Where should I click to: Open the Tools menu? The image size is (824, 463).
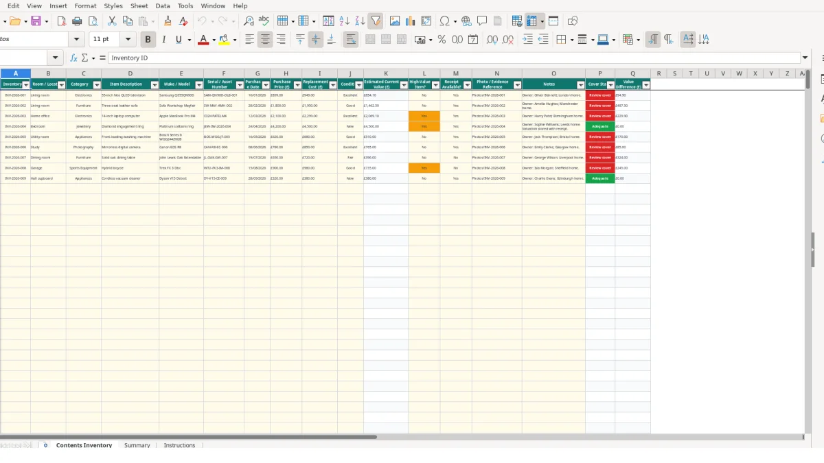coord(185,5)
